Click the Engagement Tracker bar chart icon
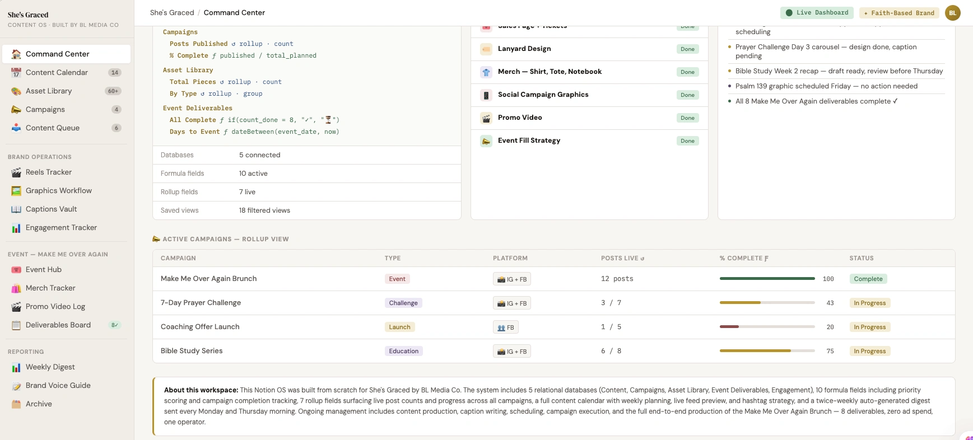 pyautogui.click(x=16, y=228)
